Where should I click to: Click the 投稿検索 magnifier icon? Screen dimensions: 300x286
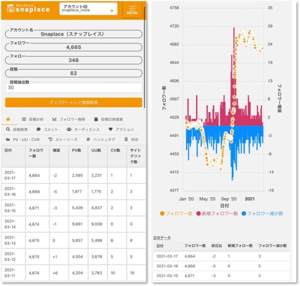tap(8, 129)
